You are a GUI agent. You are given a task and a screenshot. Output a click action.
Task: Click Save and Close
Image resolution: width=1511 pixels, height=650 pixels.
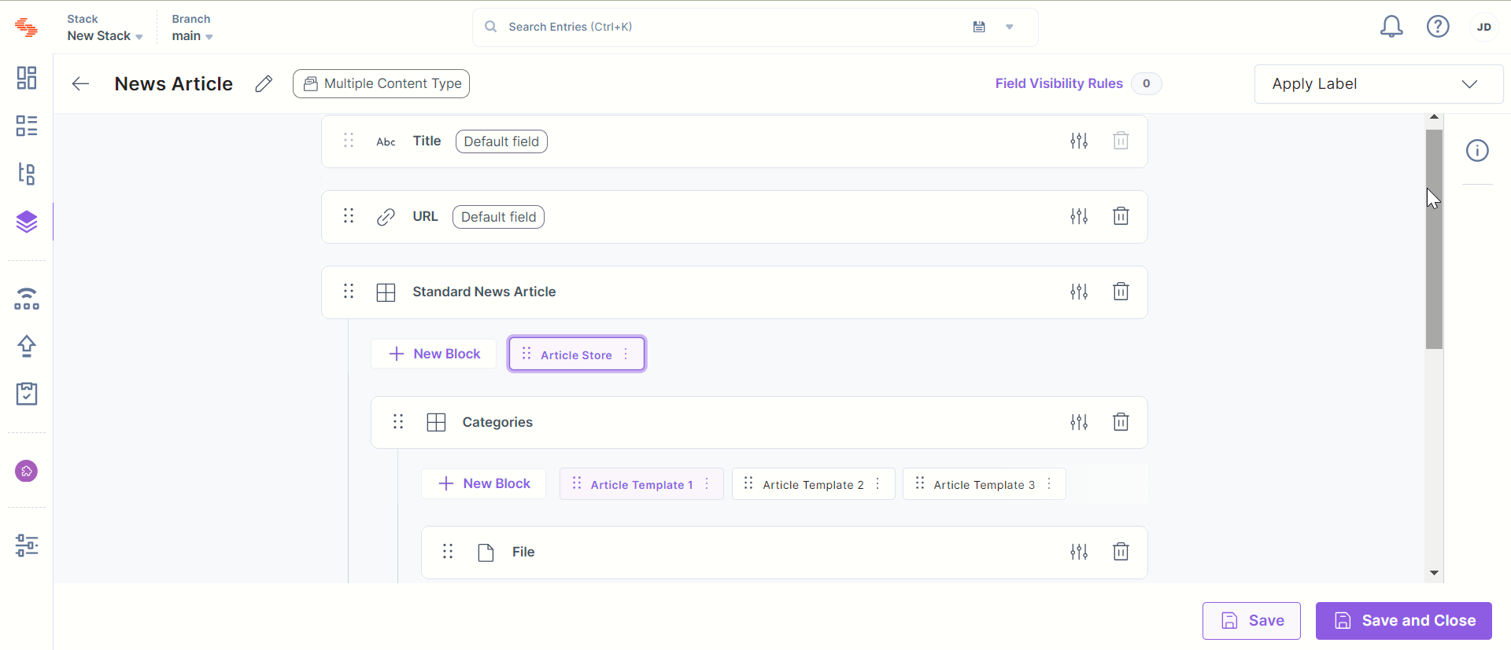tap(1404, 621)
